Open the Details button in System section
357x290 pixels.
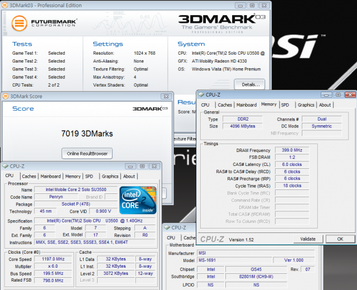pyautogui.click(x=250, y=84)
